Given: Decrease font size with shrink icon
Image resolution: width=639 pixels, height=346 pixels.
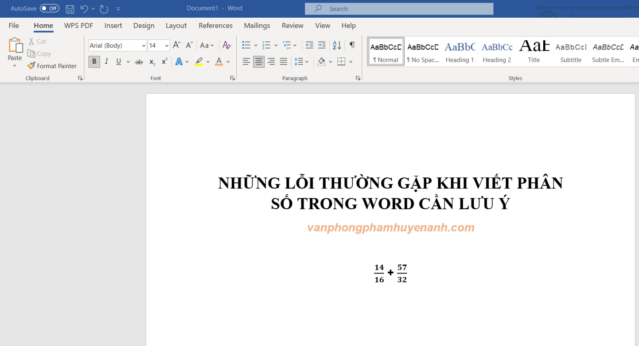Looking at the screenshot, I should pyautogui.click(x=189, y=45).
